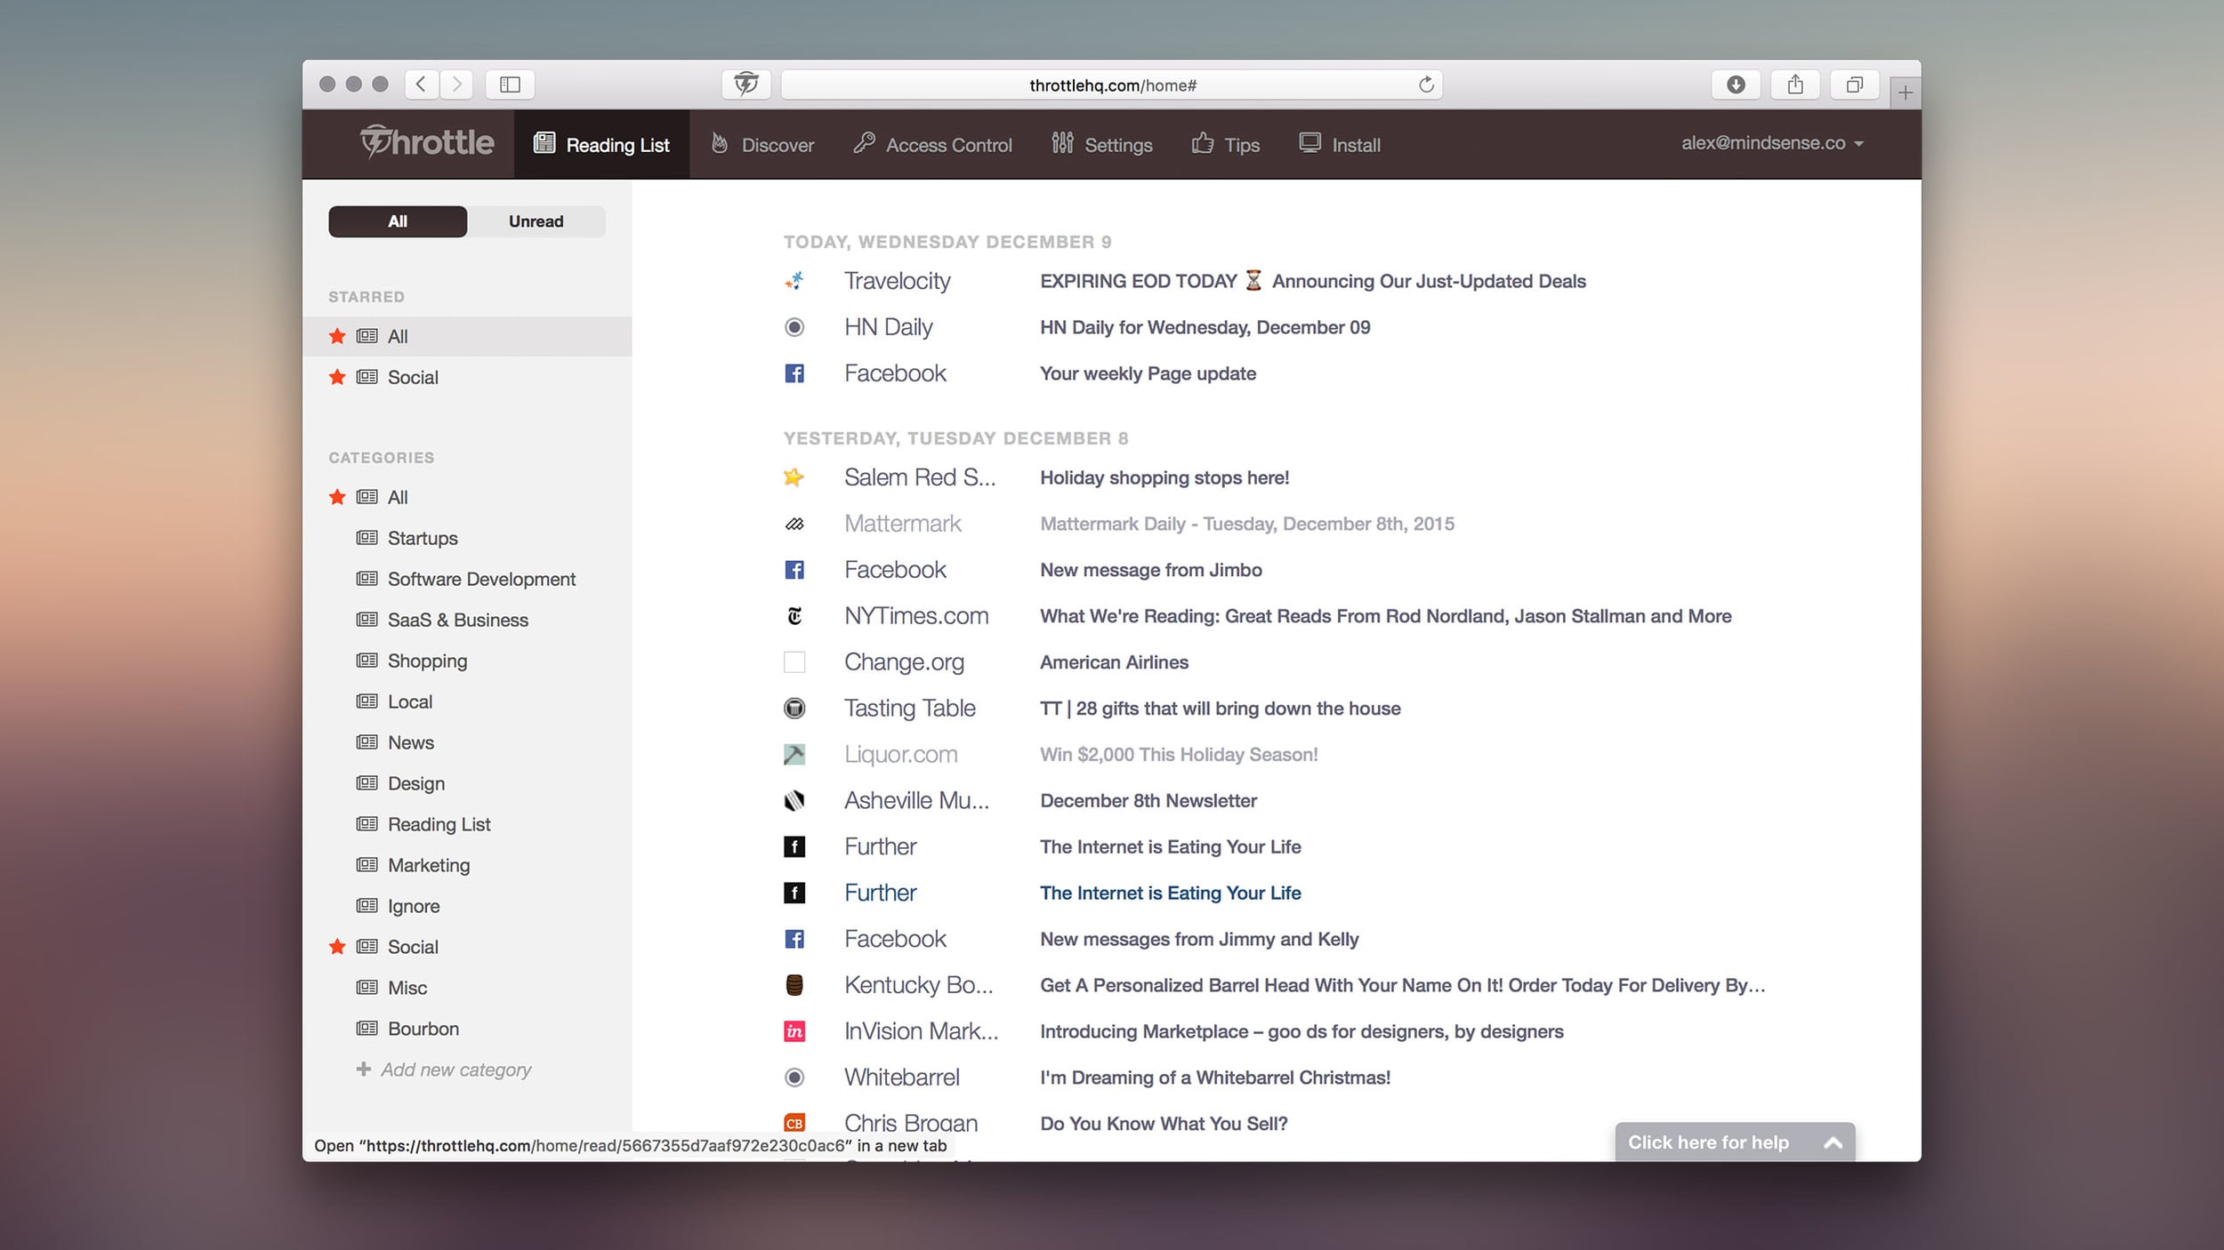Open the Access Control tab
The image size is (2224, 1250).
tap(932, 144)
